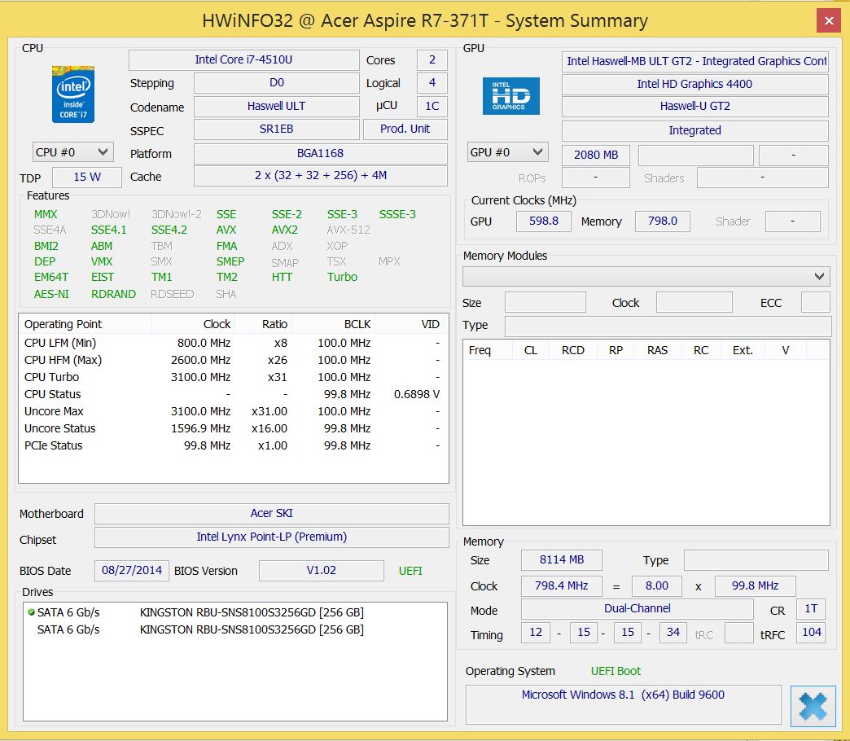Screen dimensions: 850x741
Task: Open the CPU #0 selector dropdown
Action: point(72,151)
